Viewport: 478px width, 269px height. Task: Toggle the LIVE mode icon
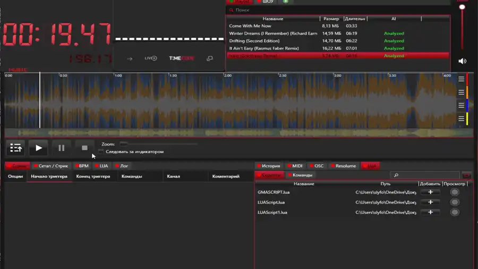(x=151, y=58)
